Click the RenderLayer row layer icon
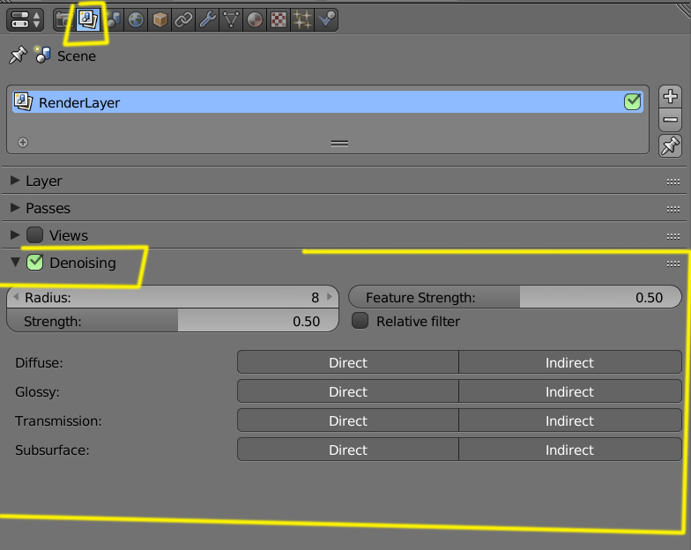691x550 pixels. [23, 102]
